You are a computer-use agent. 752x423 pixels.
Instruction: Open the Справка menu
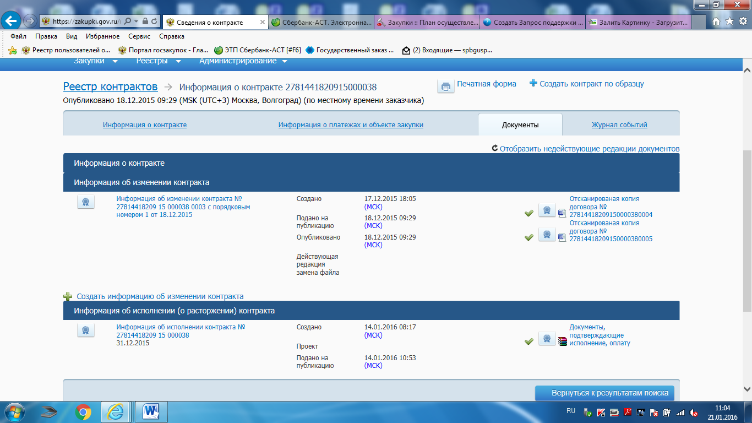(172, 36)
